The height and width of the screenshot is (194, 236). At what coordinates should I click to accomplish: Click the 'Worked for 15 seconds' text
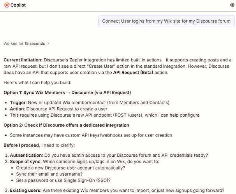[24, 44]
